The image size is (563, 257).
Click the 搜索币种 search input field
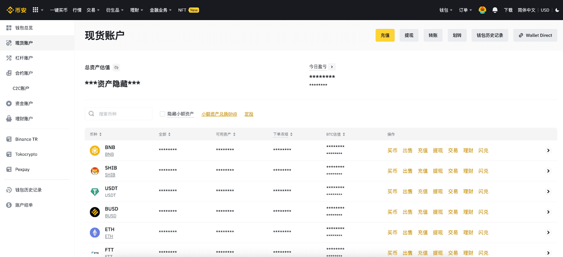point(119,114)
